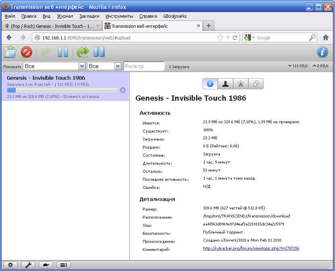The image size is (335, 271).
Task: Open the Вид menu
Action: [46, 16]
